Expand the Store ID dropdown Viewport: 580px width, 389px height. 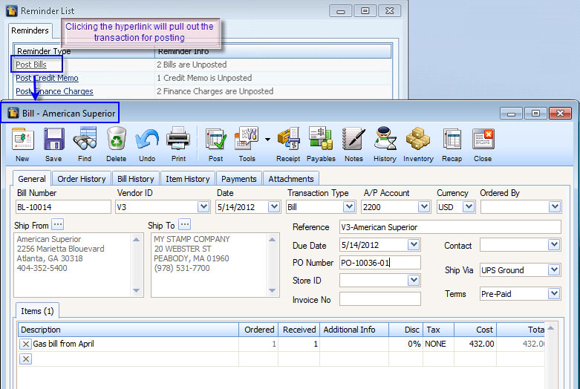(414, 280)
